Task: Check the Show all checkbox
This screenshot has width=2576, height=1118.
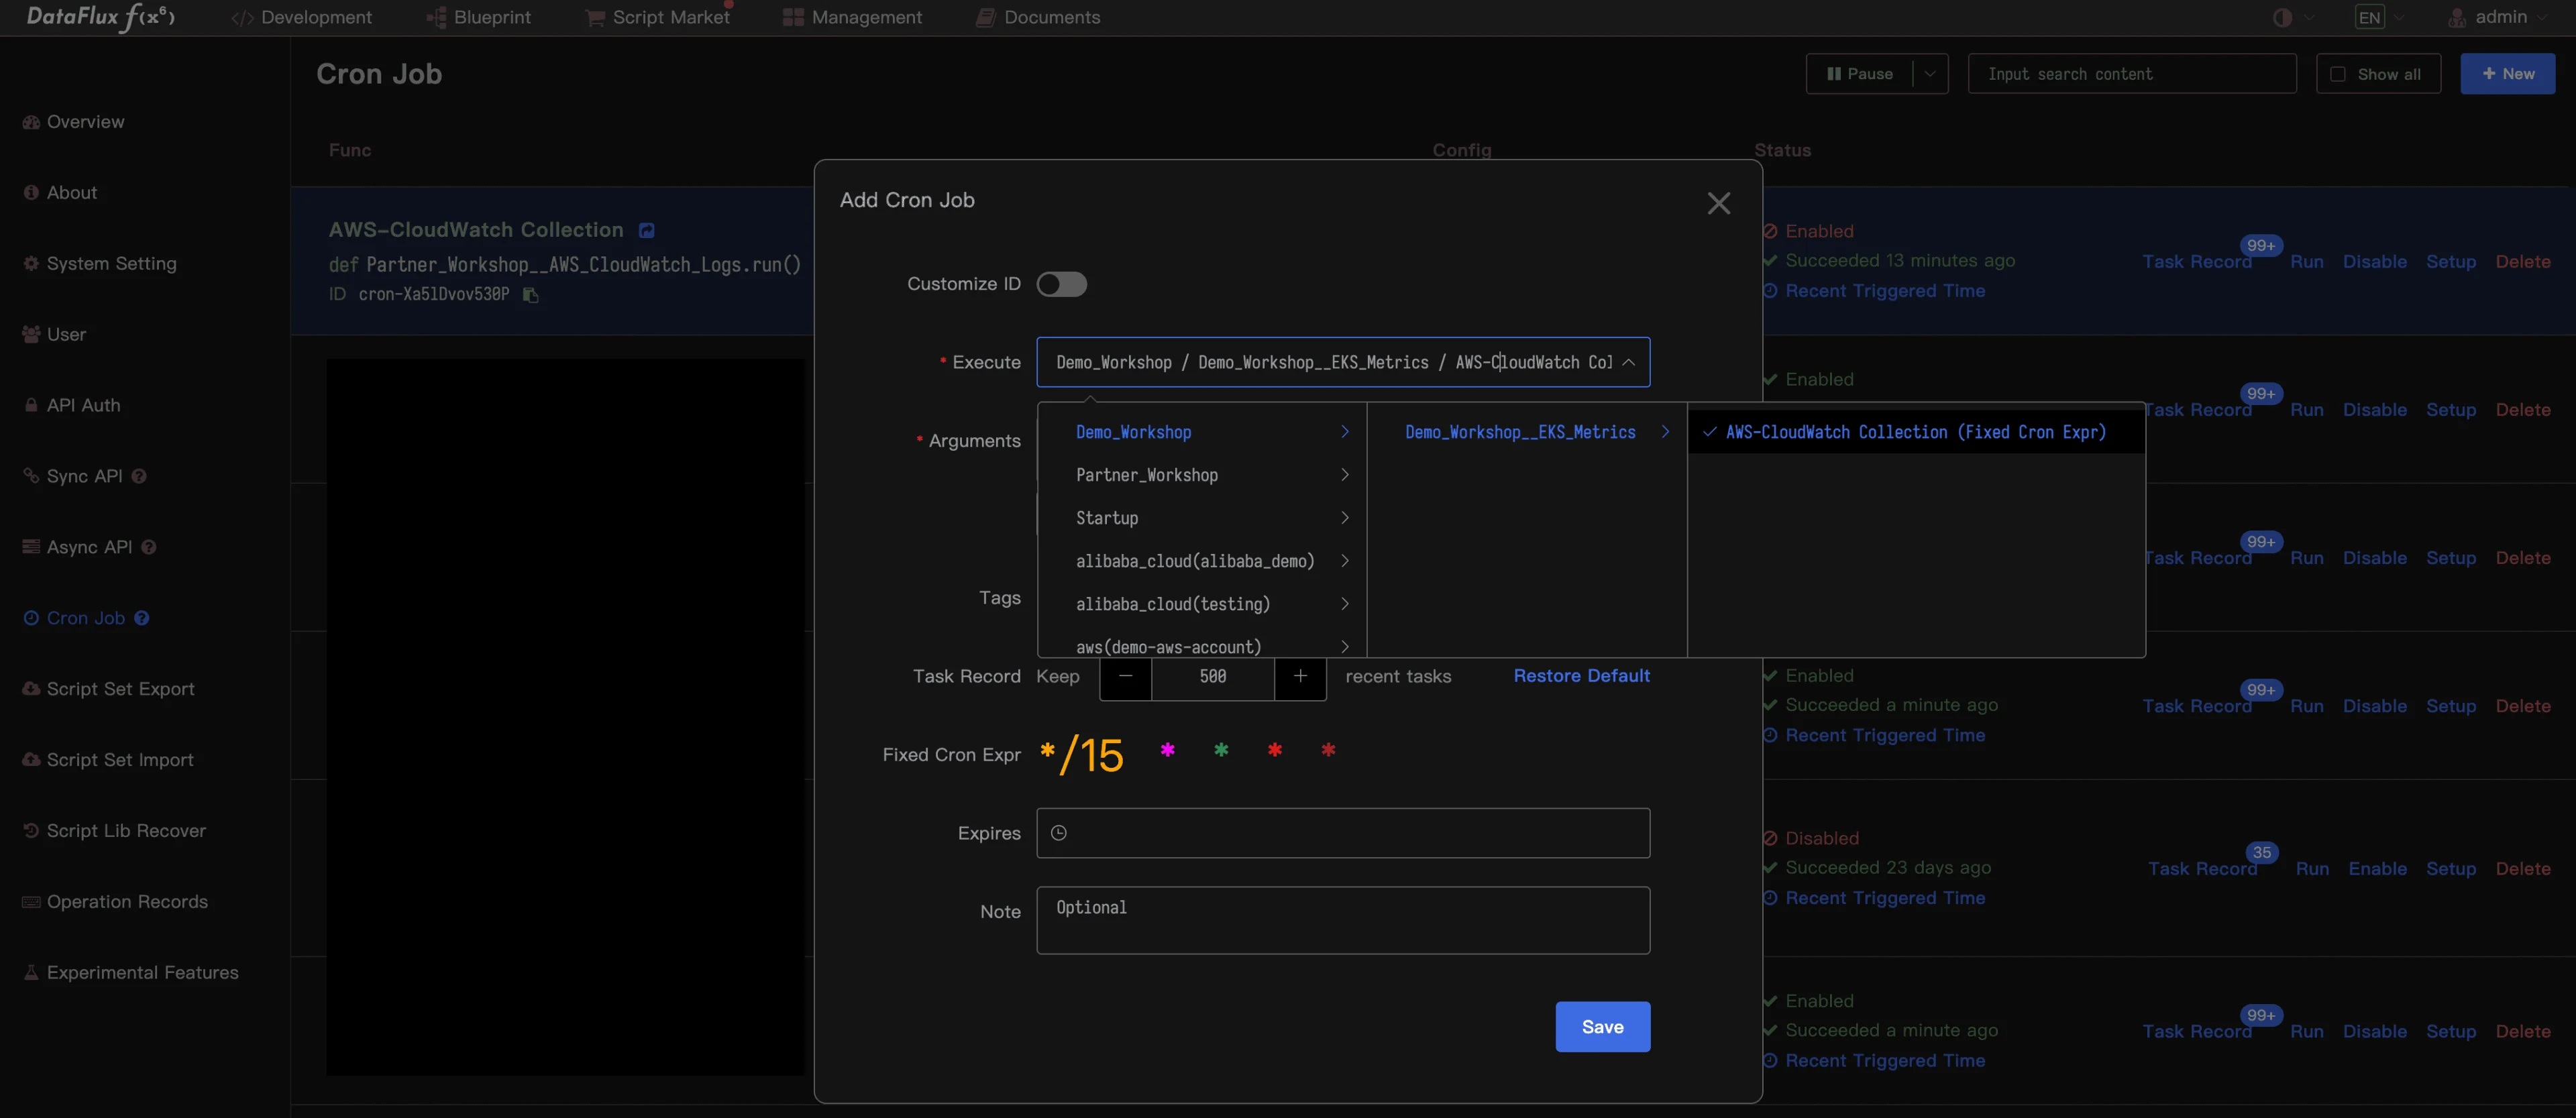Action: [x=2338, y=74]
